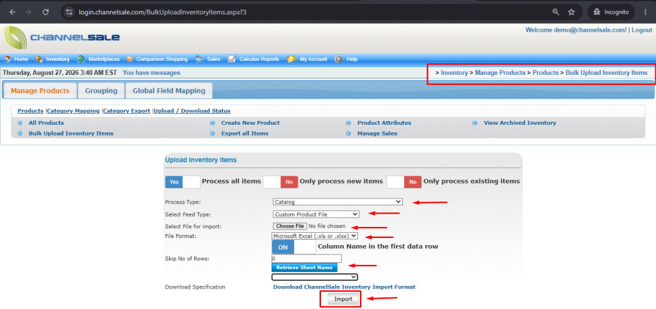Click the My Account icon
Image resolution: width=656 pixels, height=309 pixels.
[x=291, y=59]
